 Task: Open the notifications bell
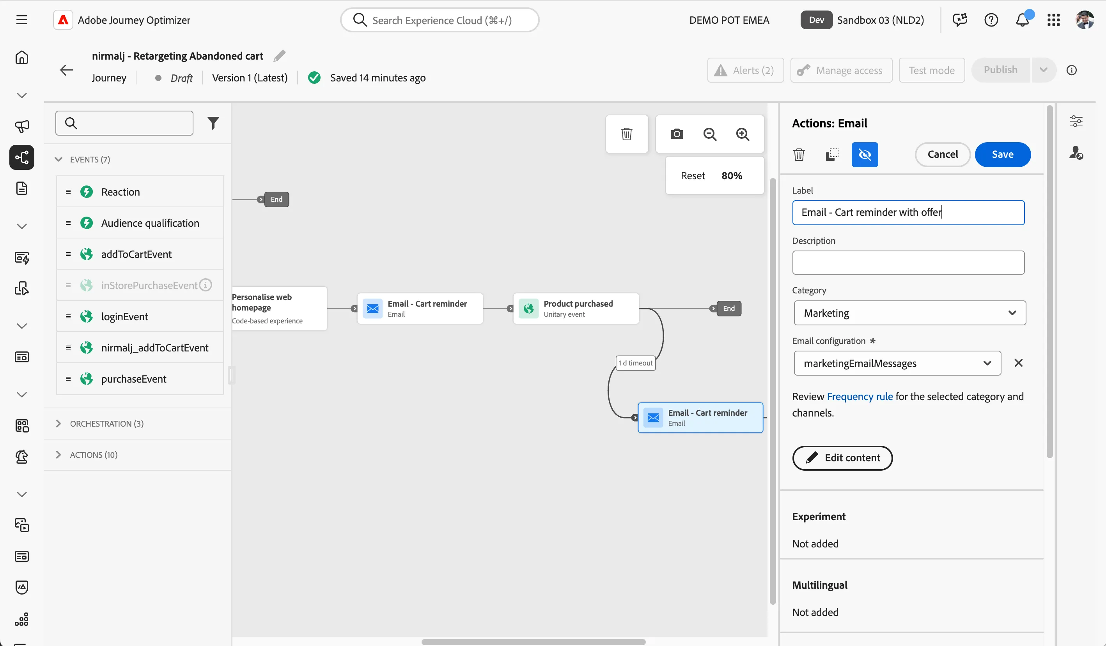point(1023,20)
